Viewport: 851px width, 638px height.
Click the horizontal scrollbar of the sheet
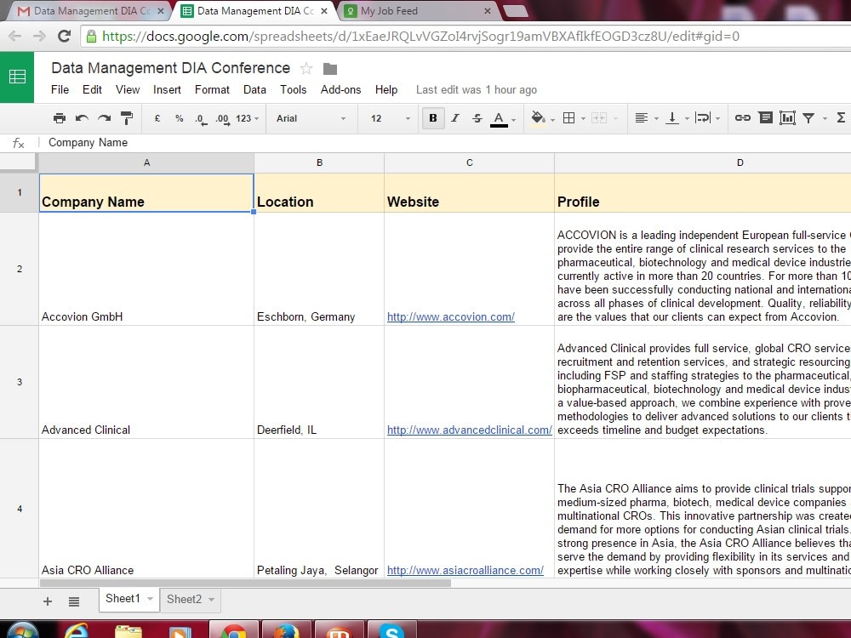(245, 584)
